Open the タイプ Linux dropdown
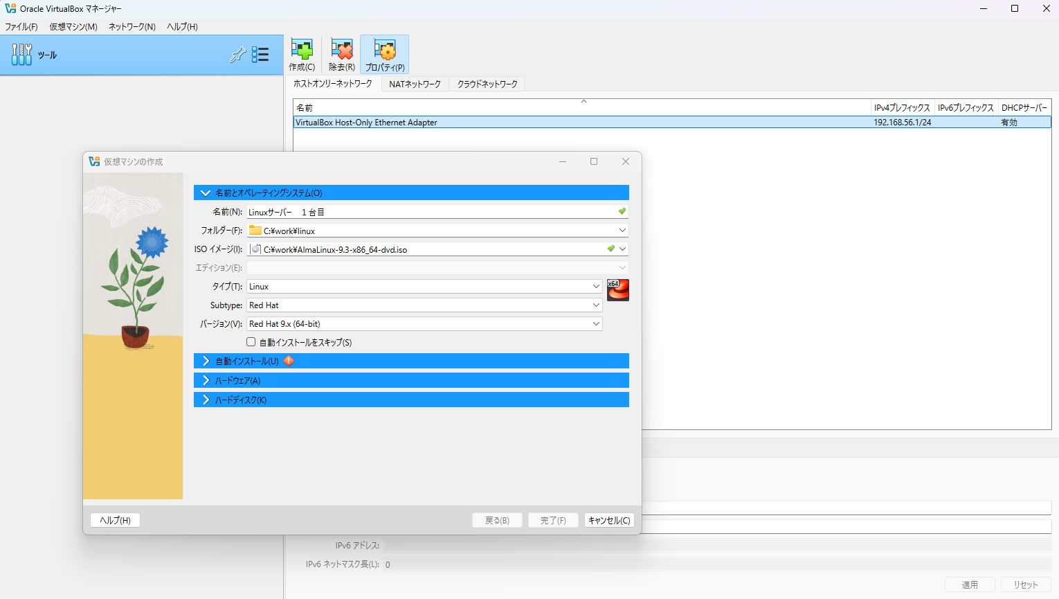The image size is (1059, 599). coord(595,287)
